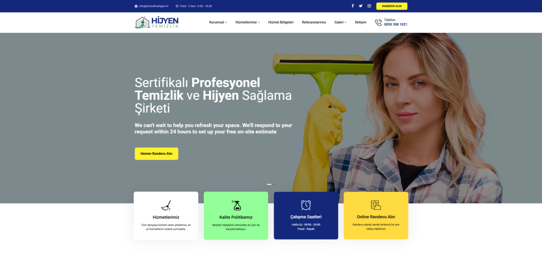This screenshot has height=259, width=542.
Task: Click the telephone handset icon
Action: point(378,23)
